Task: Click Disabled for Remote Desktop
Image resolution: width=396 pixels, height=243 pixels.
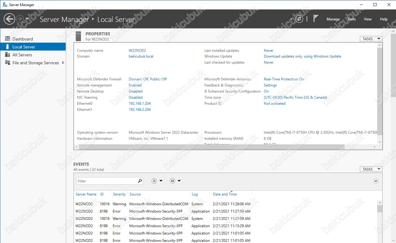Action: pyautogui.click(x=135, y=91)
